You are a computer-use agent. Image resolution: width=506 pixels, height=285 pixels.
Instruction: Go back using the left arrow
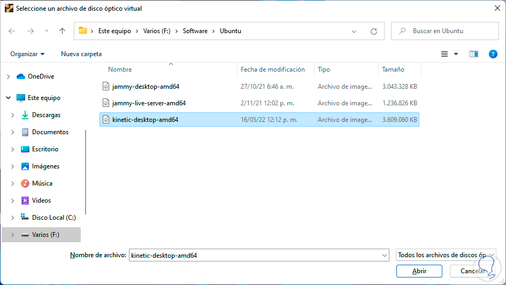click(12, 31)
